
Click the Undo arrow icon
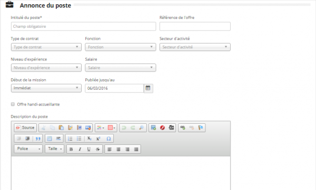[124, 128]
